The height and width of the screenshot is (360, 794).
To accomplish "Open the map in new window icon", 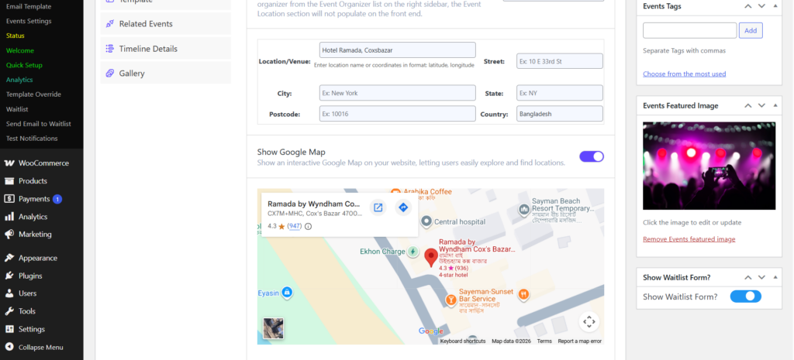I will click(x=378, y=207).
